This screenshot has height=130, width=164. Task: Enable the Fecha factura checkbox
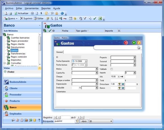73,65
